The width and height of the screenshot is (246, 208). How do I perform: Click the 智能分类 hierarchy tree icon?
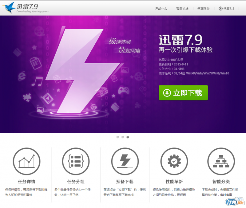(x=221, y=161)
